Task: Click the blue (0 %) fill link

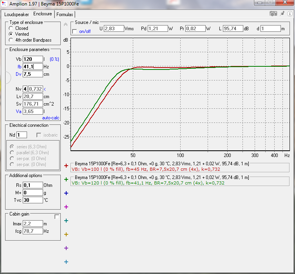Action: coord(54,59)
